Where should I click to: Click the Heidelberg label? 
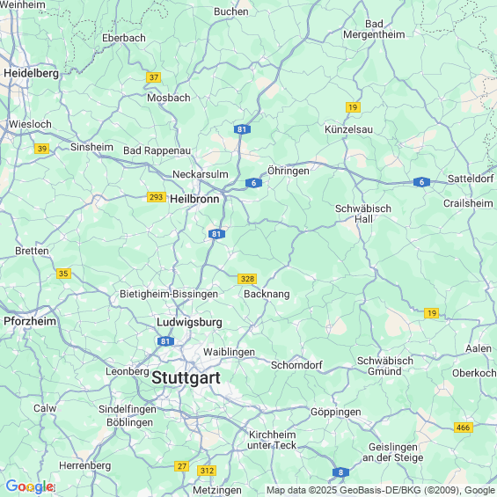point(31,74)
